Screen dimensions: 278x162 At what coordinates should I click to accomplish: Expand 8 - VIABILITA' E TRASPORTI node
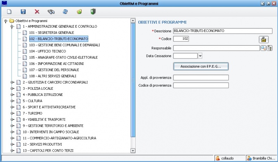pos(12,119)
